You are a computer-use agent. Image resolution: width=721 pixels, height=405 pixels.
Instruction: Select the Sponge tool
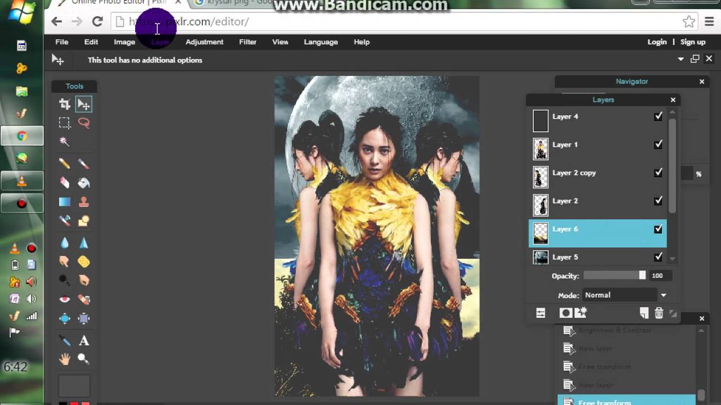coord(84,262)
